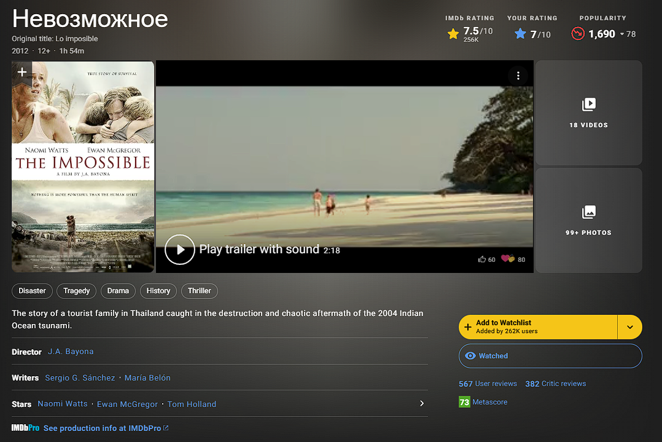This screenshot has width=662, height=442.
Task: Click the IMDbPro logo
Action: (25, 428)
